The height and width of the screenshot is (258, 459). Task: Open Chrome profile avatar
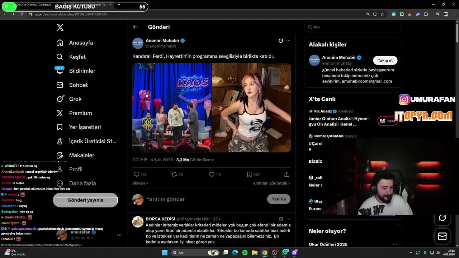coord(446,14)
